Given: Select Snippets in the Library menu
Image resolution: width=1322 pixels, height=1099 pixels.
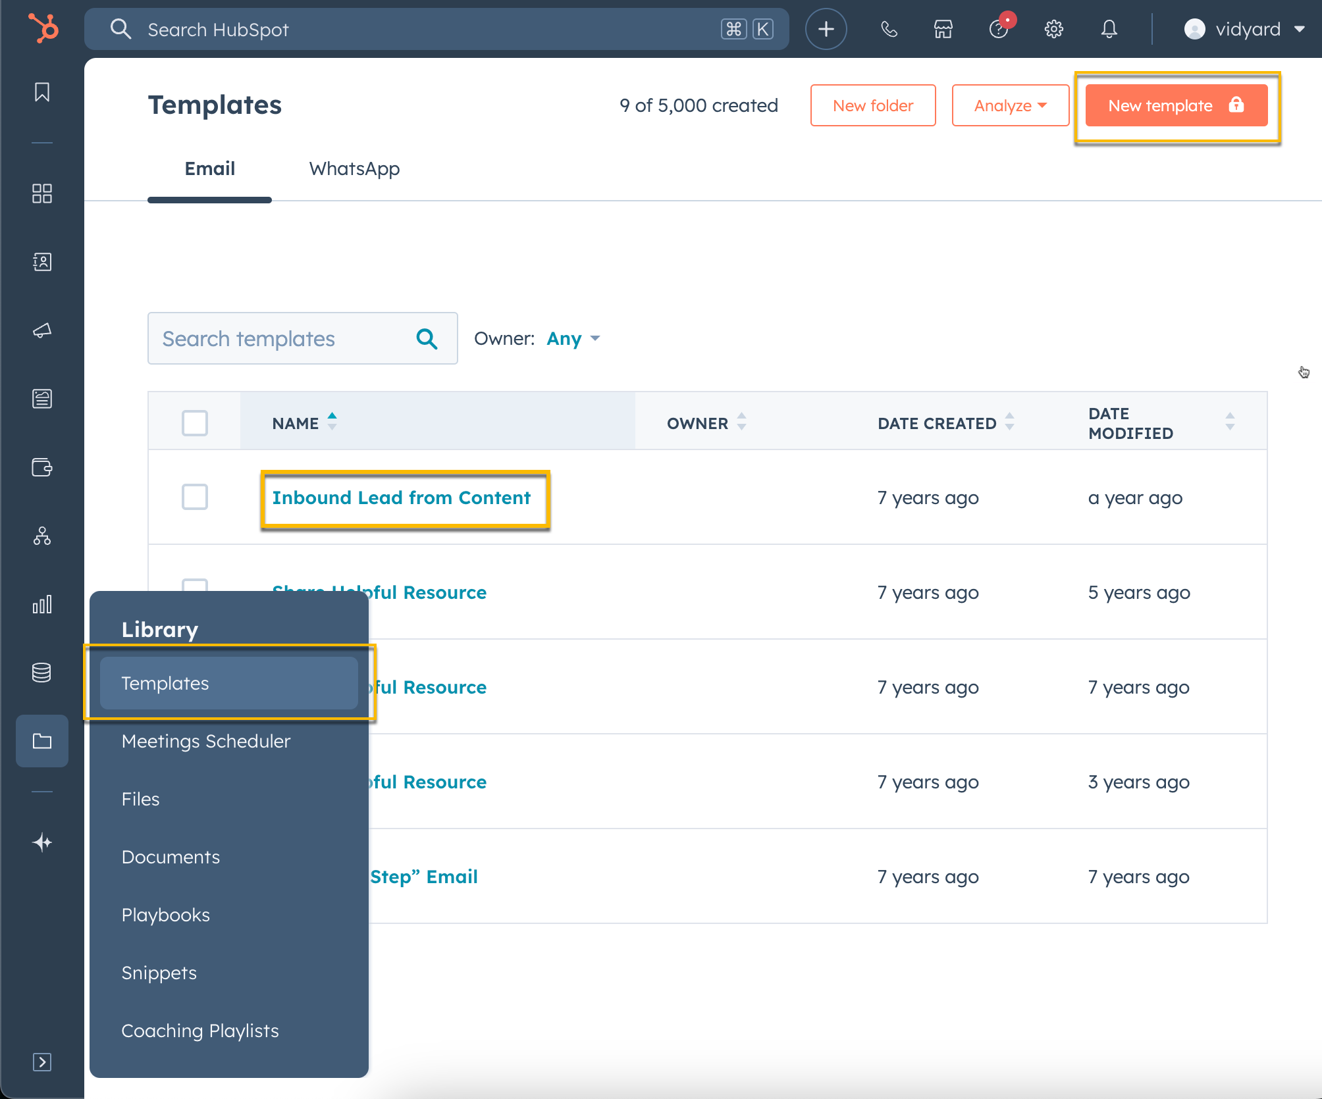Looking at the screenshot, I should point(159,973).
